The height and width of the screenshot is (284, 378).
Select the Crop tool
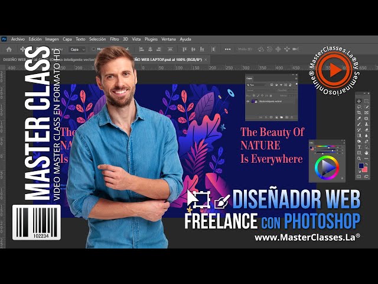coord(359,113)
